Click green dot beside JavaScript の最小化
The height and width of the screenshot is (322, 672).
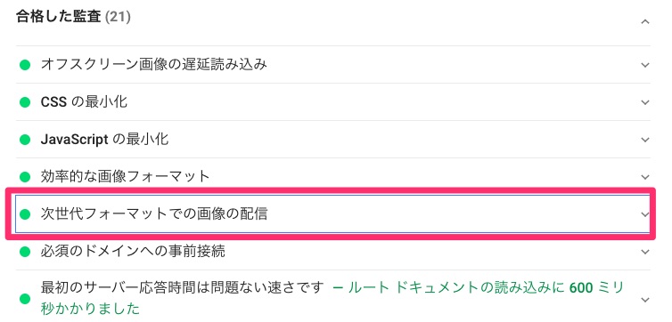[25, 140]
